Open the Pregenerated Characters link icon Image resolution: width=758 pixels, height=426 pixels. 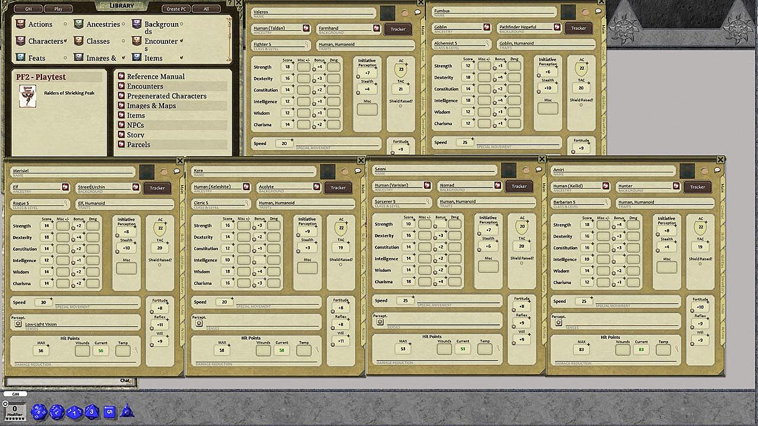click(121, 96)
